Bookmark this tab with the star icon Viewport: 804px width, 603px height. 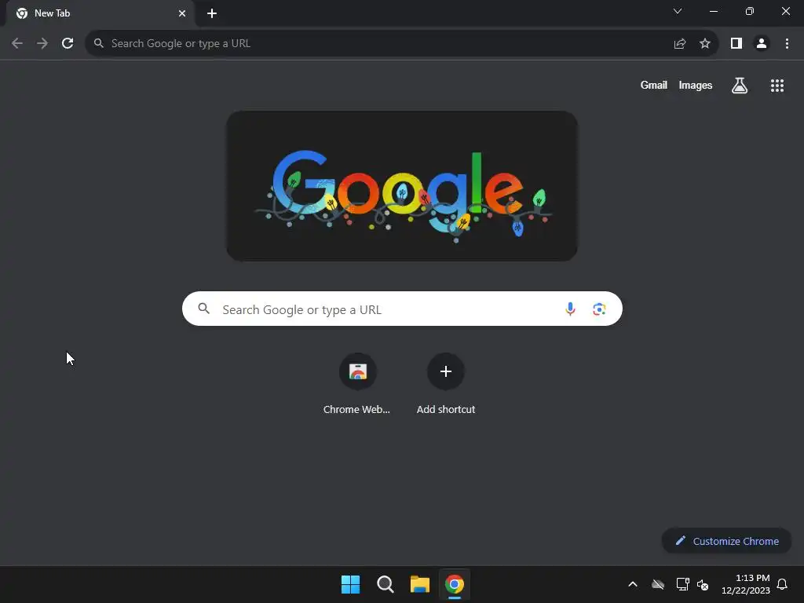[705, 44]
